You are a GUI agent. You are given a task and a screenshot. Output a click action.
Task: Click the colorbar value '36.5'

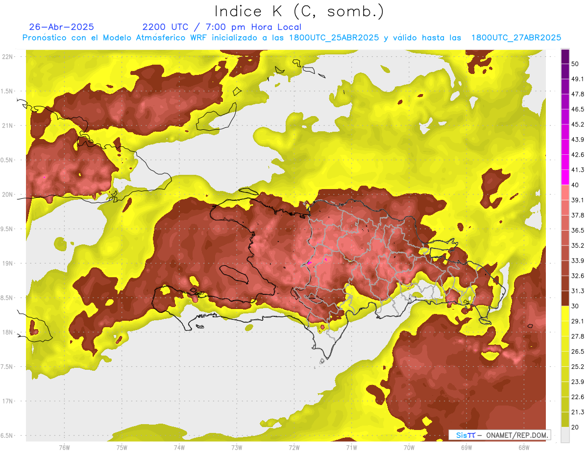578,231
